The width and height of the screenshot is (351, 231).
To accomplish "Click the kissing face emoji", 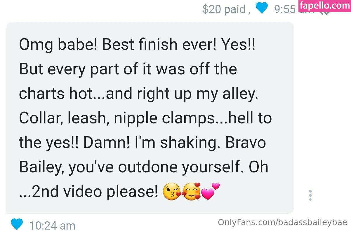I will click(171, 192).
